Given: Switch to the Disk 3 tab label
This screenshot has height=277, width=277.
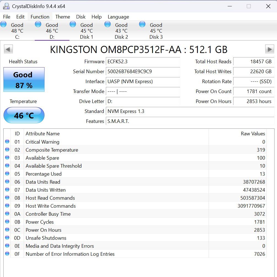Looking at the screenshot, I should [x=156, y=37].
